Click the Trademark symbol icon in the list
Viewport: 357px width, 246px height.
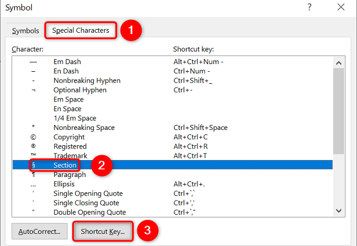coord(34,156)
